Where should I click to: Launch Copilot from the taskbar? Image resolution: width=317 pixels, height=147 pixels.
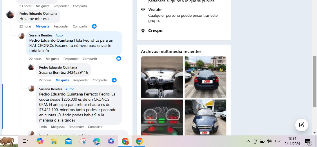coord(40,141)
